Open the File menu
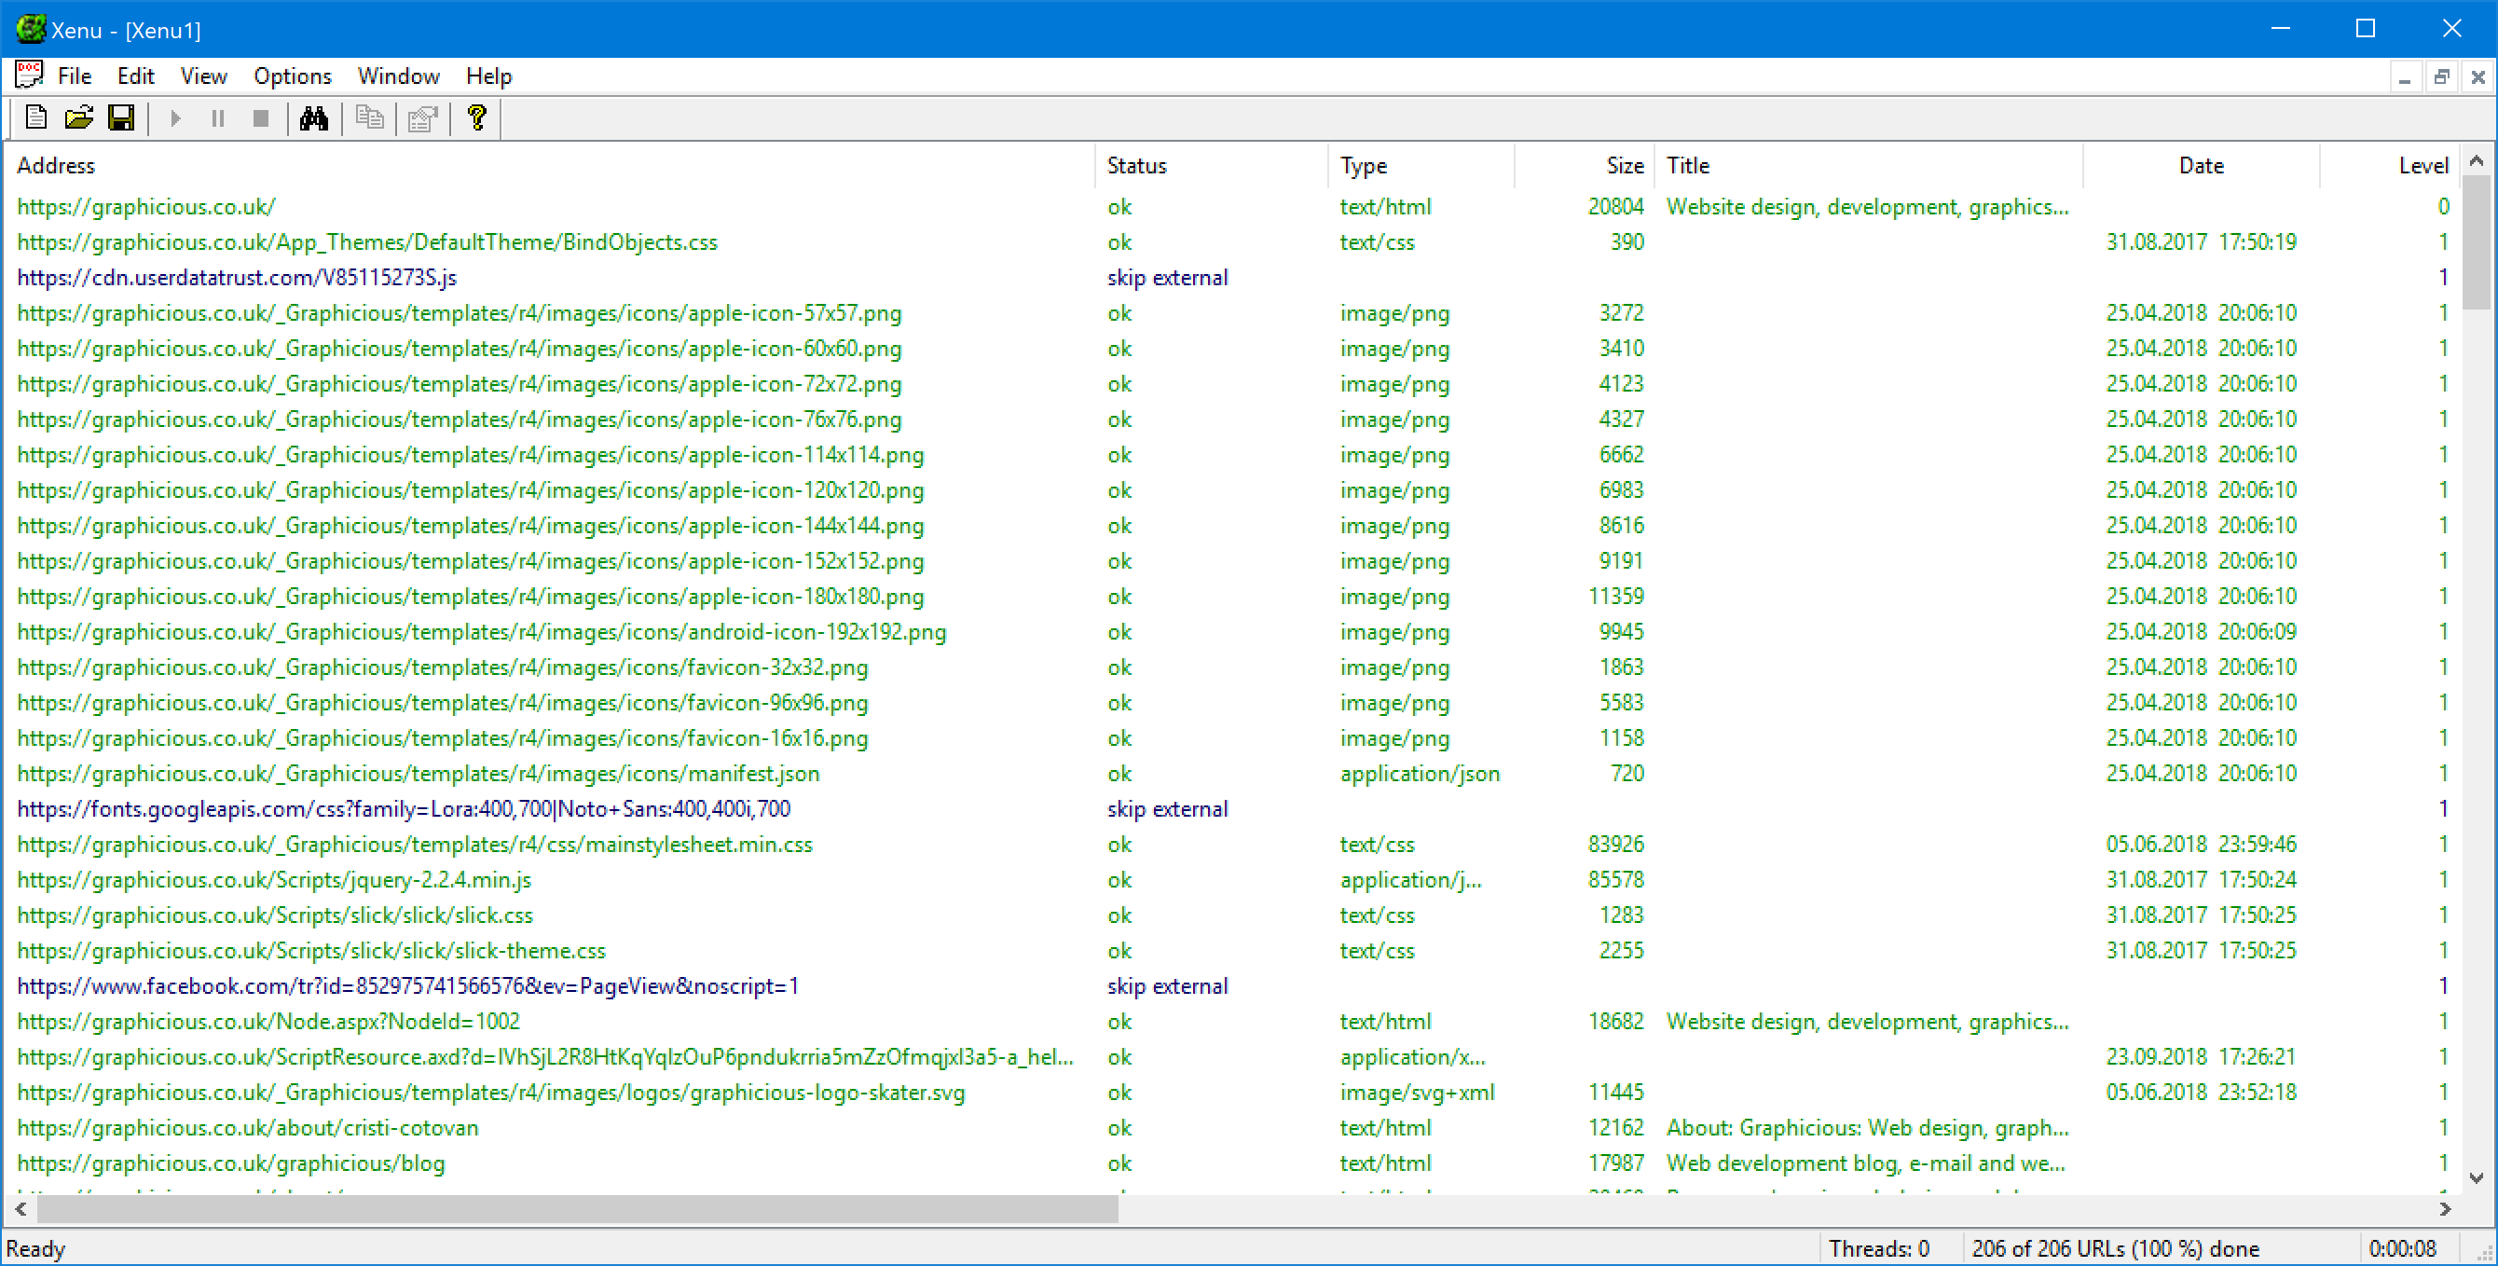Viewport: 2498px width, 1266px height. [x=74, y=76]
